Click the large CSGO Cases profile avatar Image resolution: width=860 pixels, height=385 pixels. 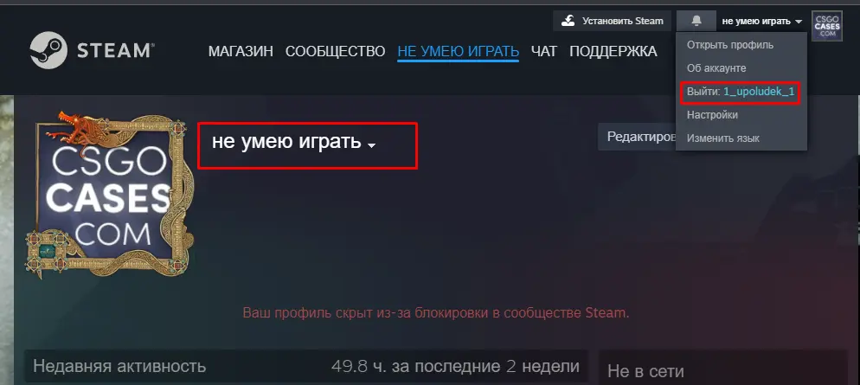[109, 196]
